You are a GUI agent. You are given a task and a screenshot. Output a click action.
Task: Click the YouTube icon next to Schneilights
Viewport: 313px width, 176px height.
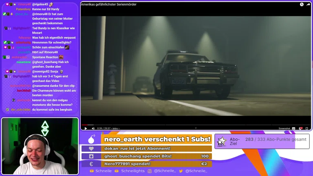pos(117,171)
